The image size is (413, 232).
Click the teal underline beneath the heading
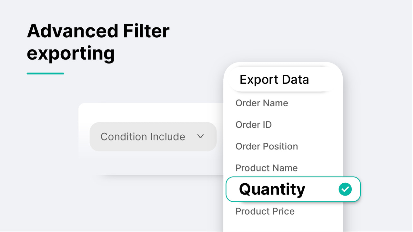coord(45,73)
